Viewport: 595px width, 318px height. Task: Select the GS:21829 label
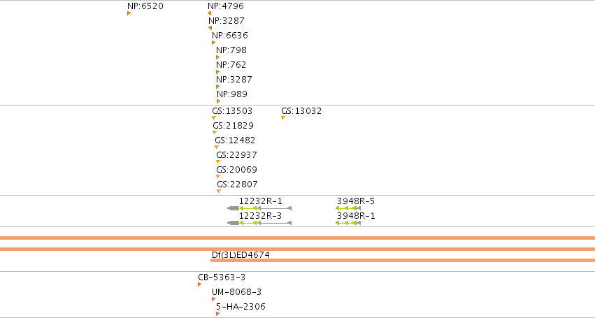click(x=233, y=126)
